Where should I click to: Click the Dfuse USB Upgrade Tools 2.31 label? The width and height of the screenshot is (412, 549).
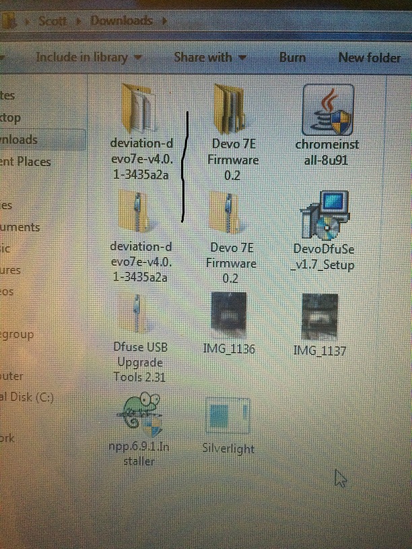(x=139, y=362)
